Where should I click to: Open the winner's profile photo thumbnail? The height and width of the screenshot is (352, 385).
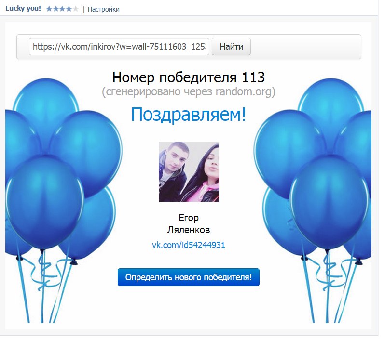(x=189, y=171)
